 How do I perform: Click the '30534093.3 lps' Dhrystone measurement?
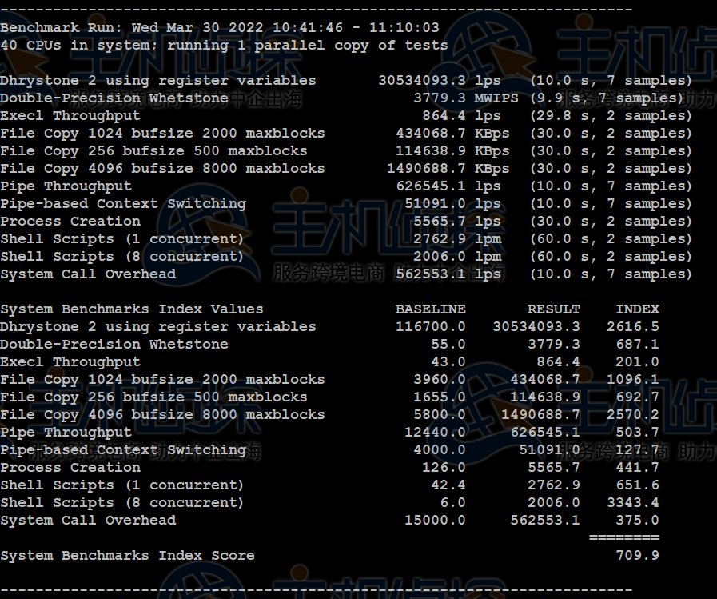(x=440, y=81)
